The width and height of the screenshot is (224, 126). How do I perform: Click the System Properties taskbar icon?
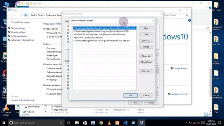[141, 123]
